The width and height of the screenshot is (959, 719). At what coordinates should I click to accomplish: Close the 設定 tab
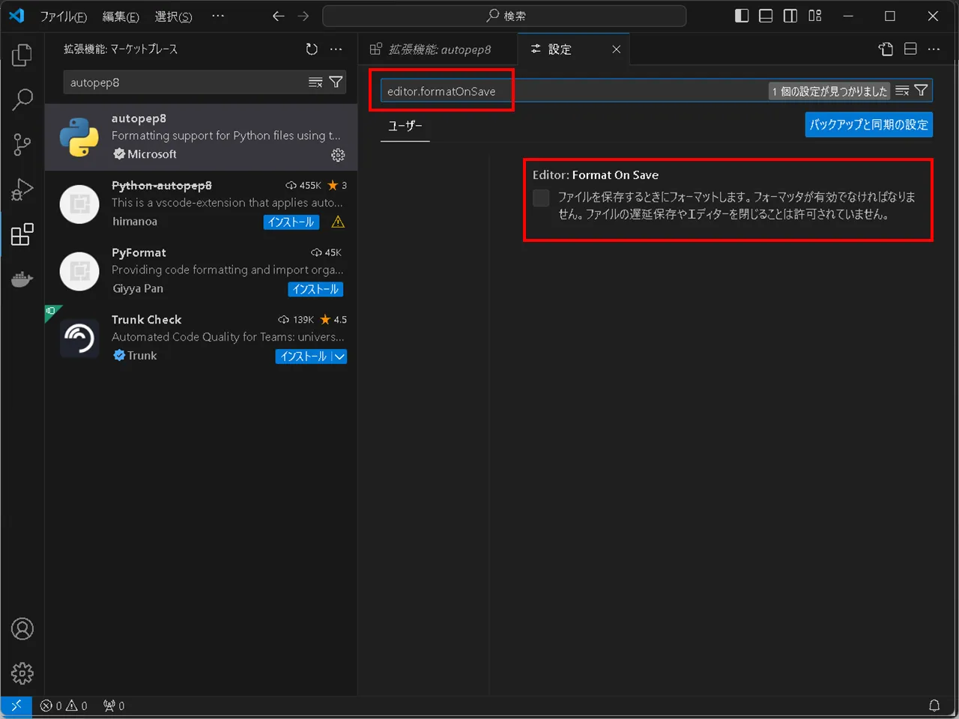point(616,49)
